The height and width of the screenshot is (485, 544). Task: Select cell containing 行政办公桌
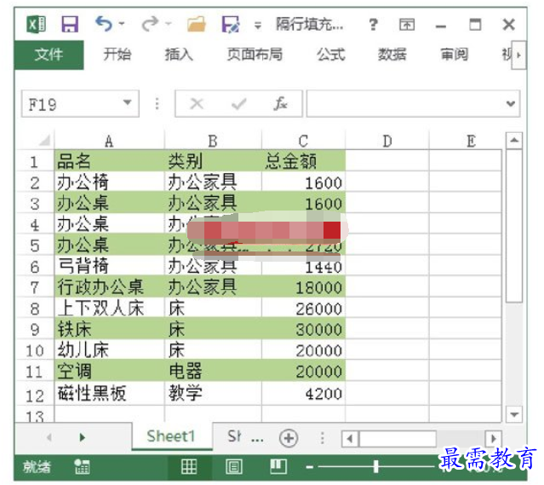[109, 287]
